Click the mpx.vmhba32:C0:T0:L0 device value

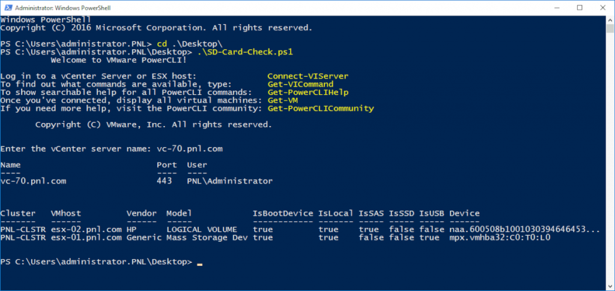pos(500,238)
